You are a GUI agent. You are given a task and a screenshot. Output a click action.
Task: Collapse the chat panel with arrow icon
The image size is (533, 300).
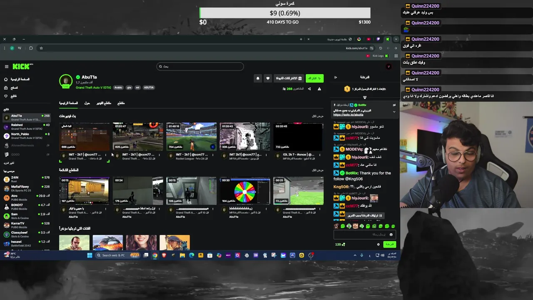[336, 77]
